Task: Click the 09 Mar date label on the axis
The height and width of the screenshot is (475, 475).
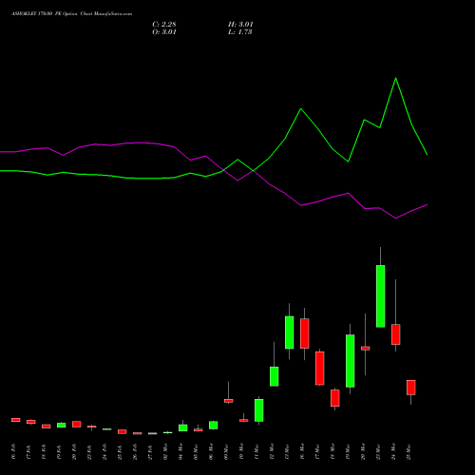Action: click(226, 451)
